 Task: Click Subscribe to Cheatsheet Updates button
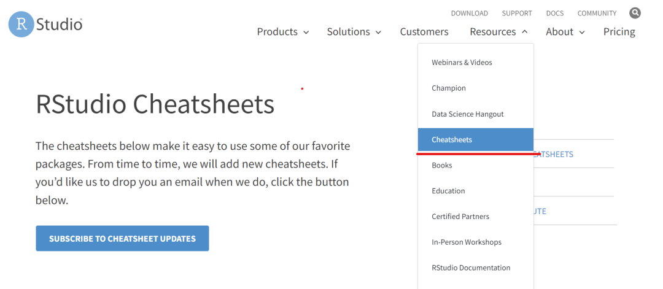coord(122,239)
